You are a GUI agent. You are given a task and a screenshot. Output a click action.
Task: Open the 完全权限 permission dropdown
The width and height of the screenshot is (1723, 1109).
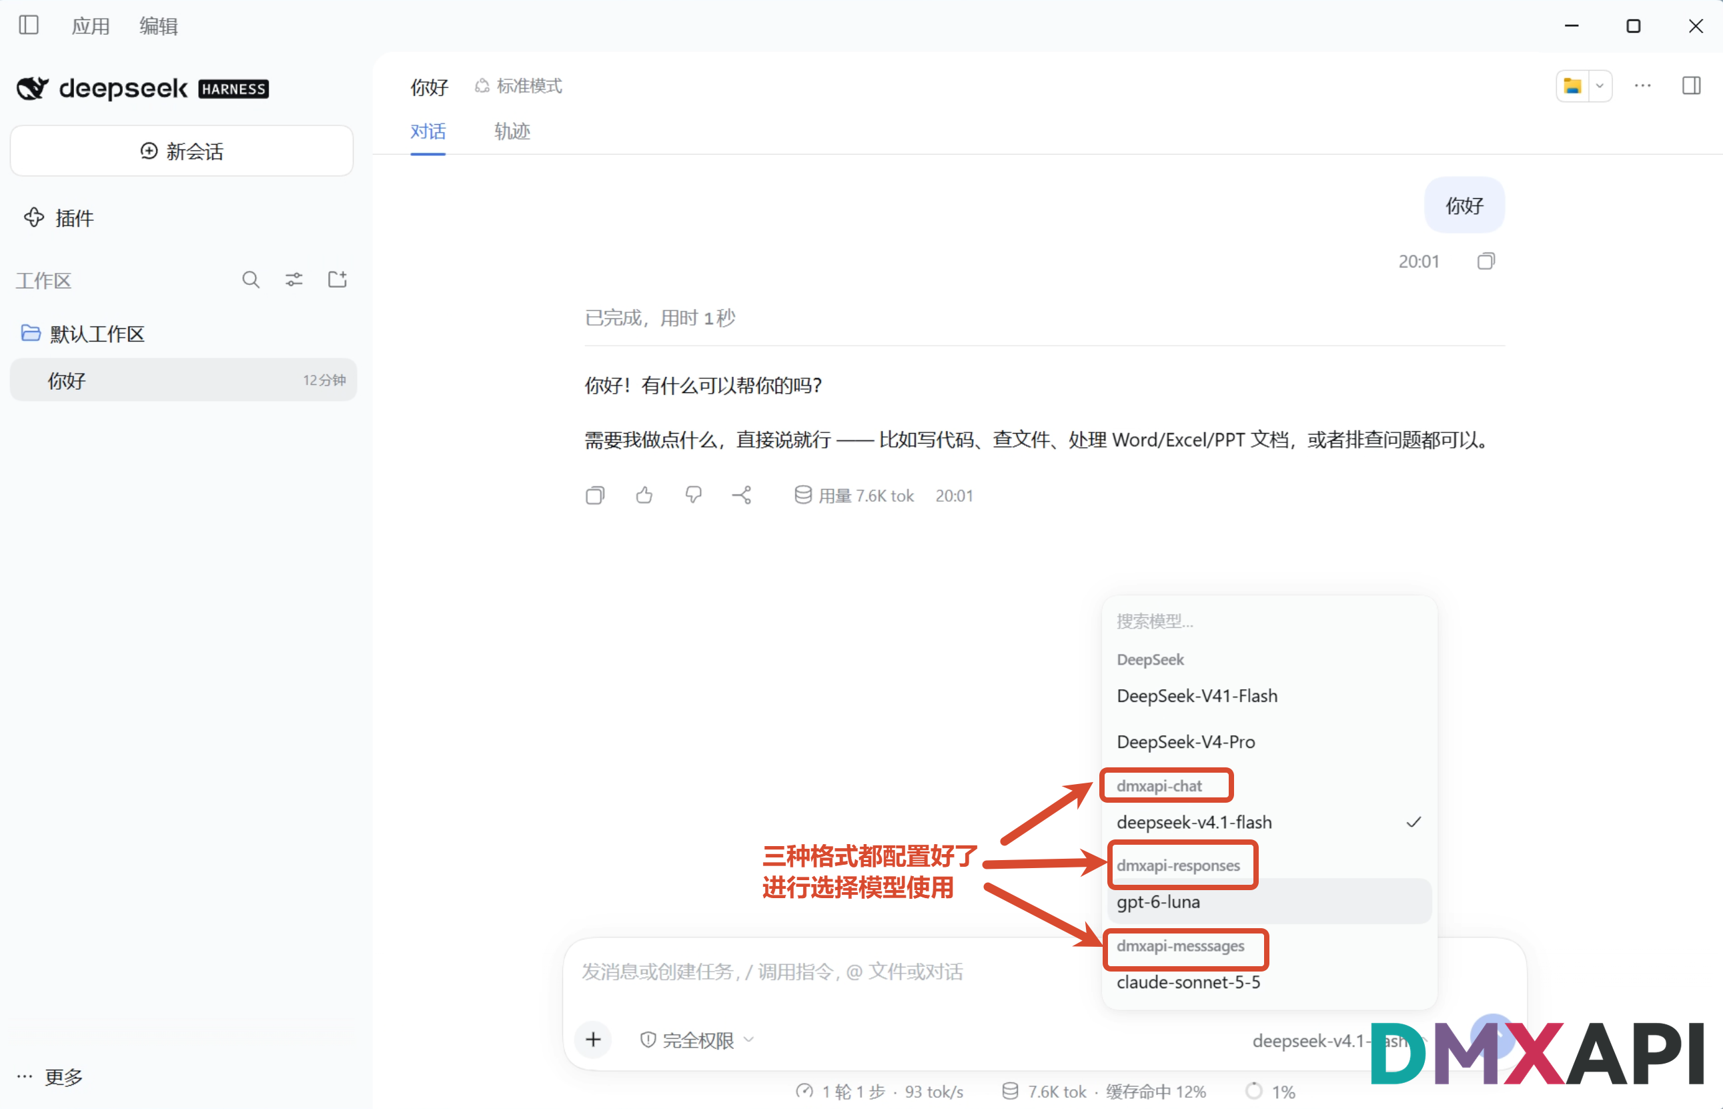coord(696,1039)
